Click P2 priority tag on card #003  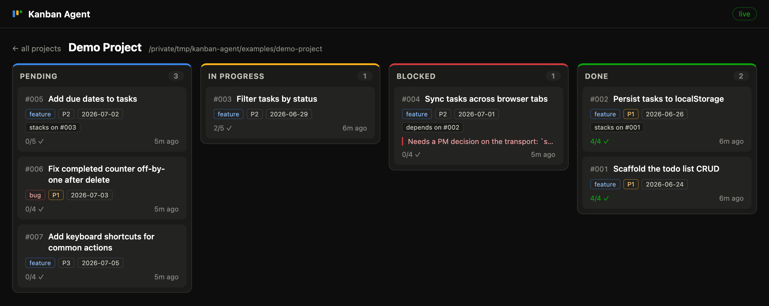coord(254,114)
